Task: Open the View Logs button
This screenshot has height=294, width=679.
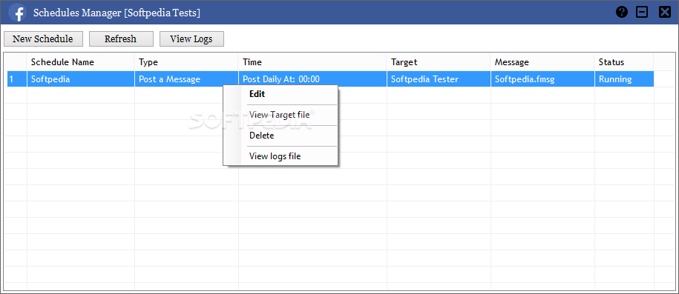Action: [192, 39]
